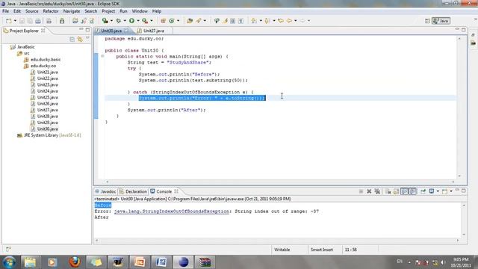Toggle Link with Editor in Project Explorer
Image resolution: width=478 pixels, height=269 pixels.
pos(80,40)
